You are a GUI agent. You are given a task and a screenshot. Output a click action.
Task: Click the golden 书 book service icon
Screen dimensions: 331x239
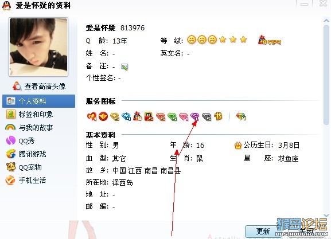pyautogui.click(x=218, y=116)
